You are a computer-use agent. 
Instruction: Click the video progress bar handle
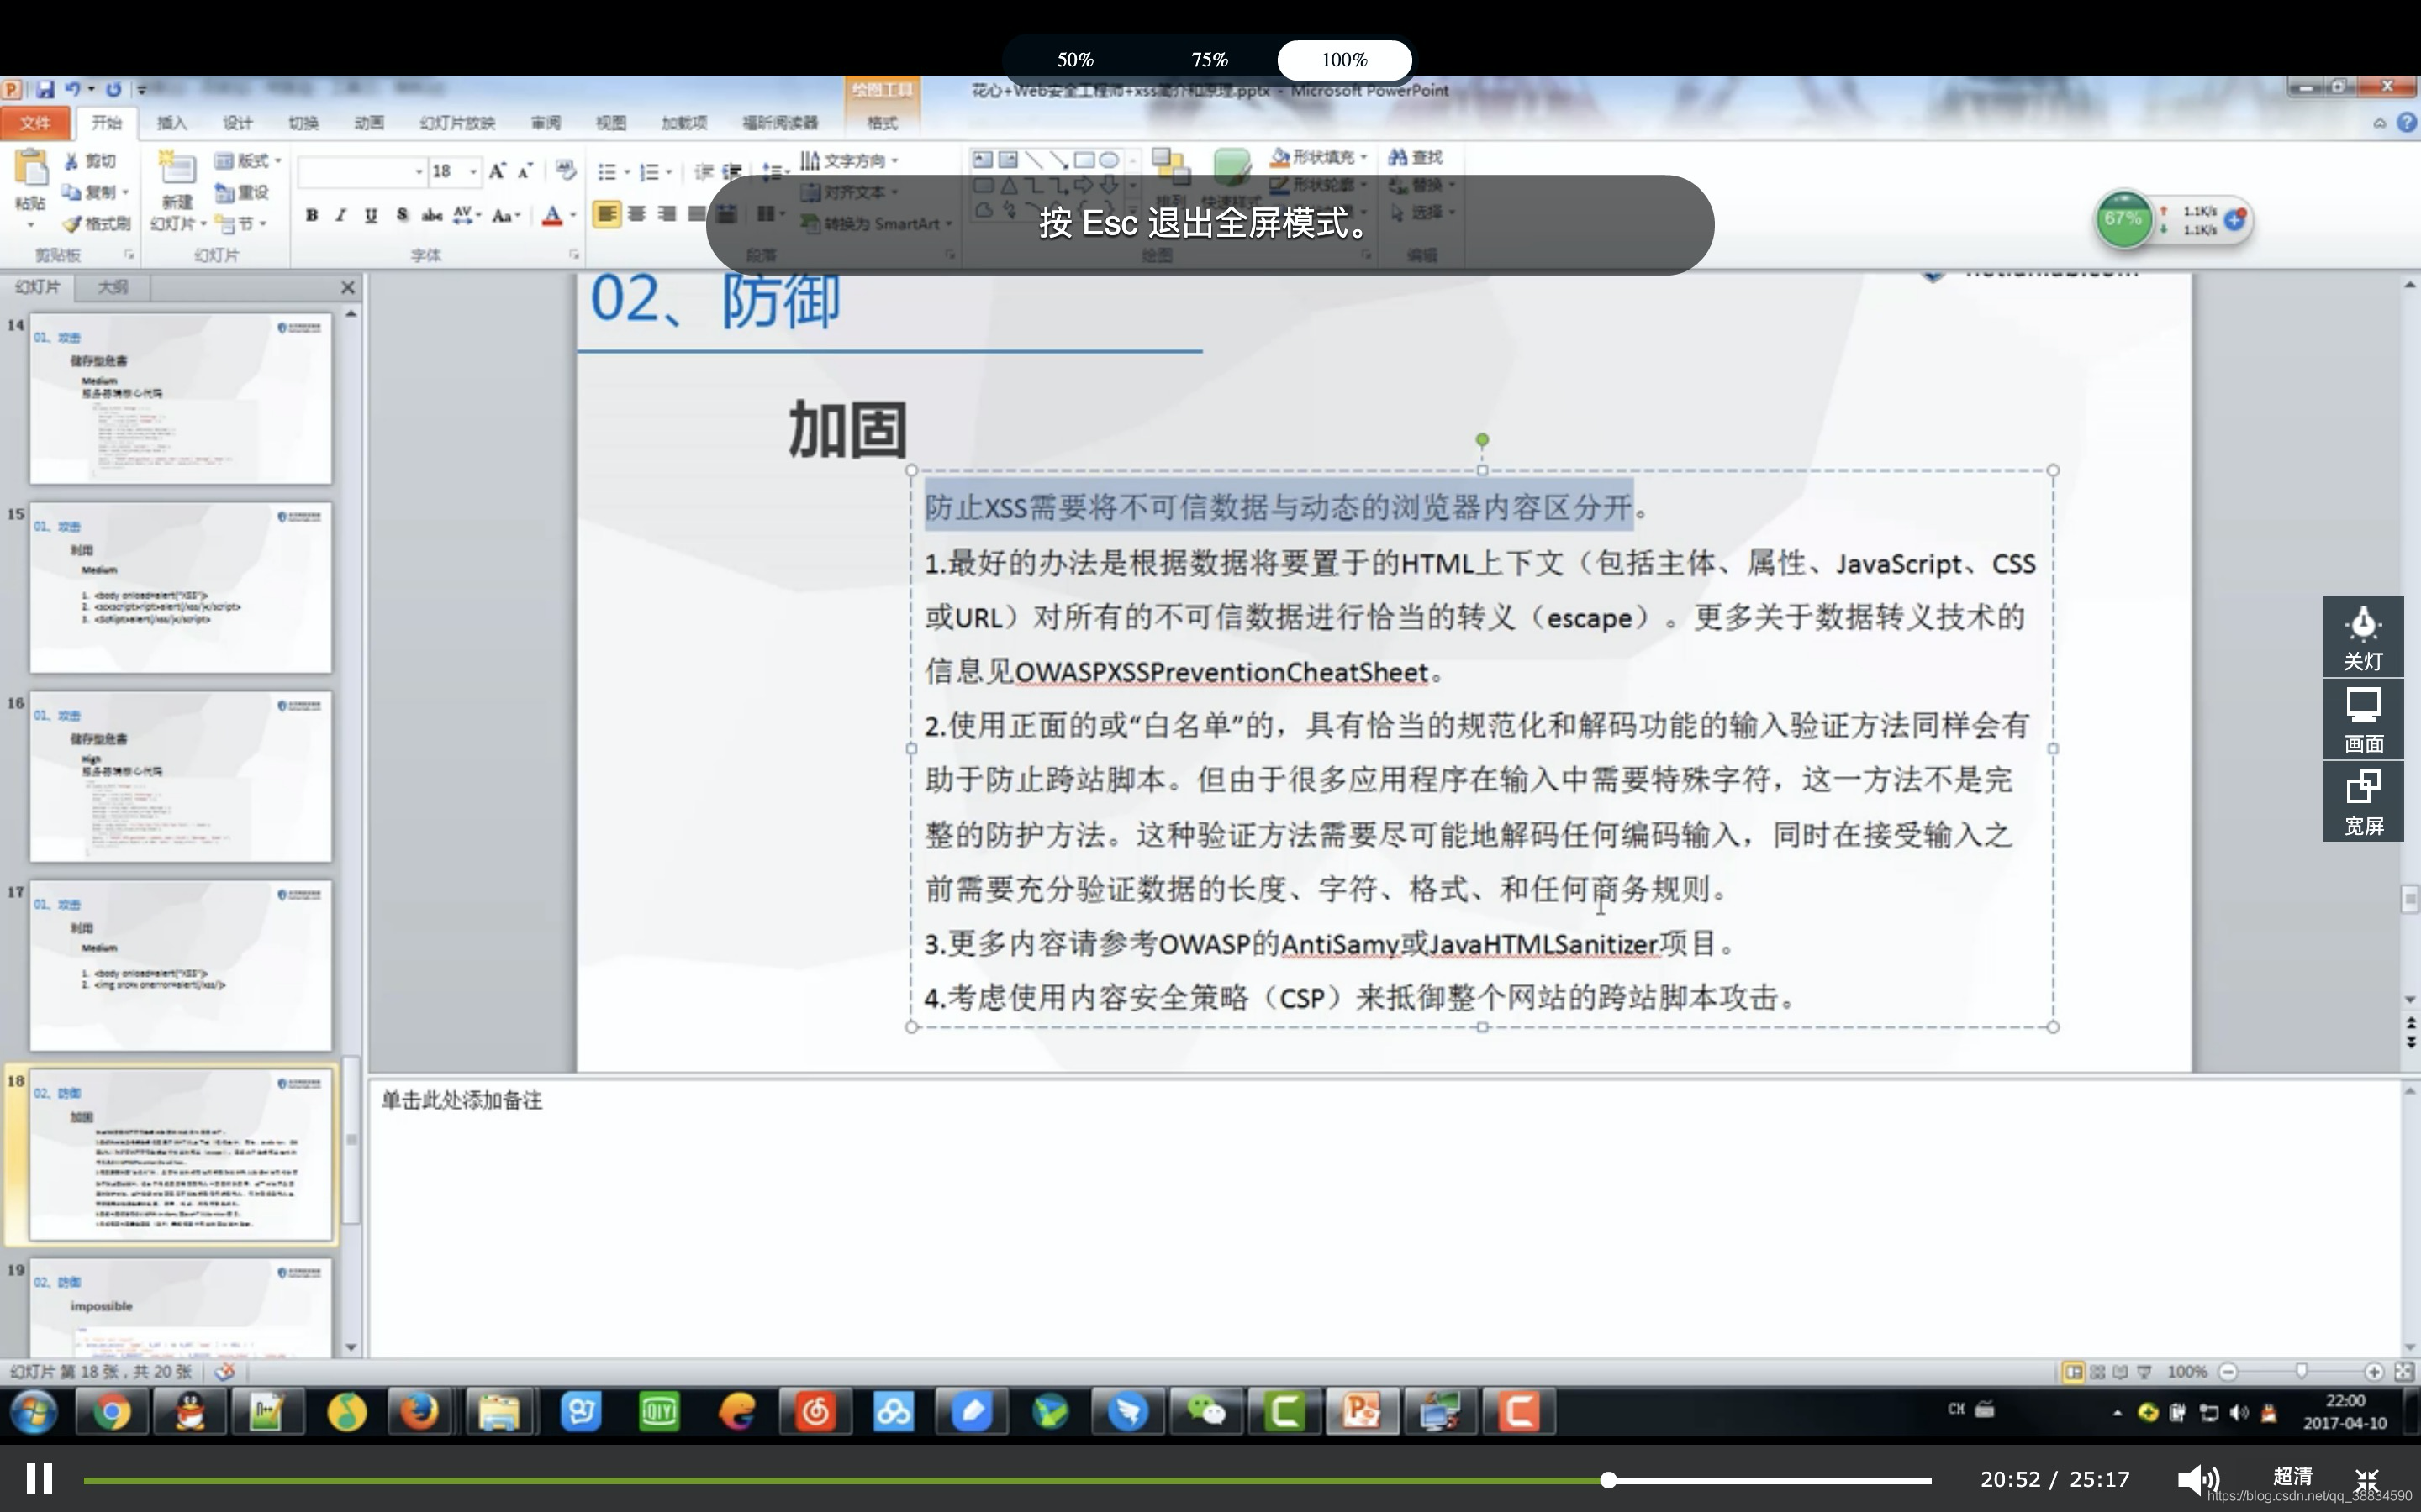click(1607, 1480)
